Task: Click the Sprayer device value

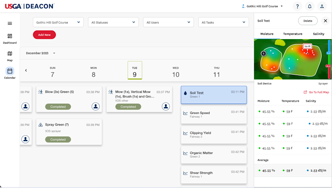Action: [323, 84]
